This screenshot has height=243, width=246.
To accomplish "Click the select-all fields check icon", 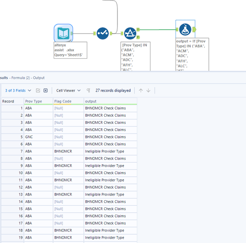I will (x=38, y=90).
